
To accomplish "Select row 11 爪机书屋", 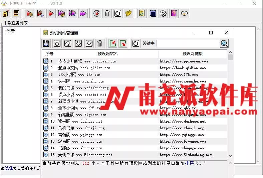I will click(135, 128).
